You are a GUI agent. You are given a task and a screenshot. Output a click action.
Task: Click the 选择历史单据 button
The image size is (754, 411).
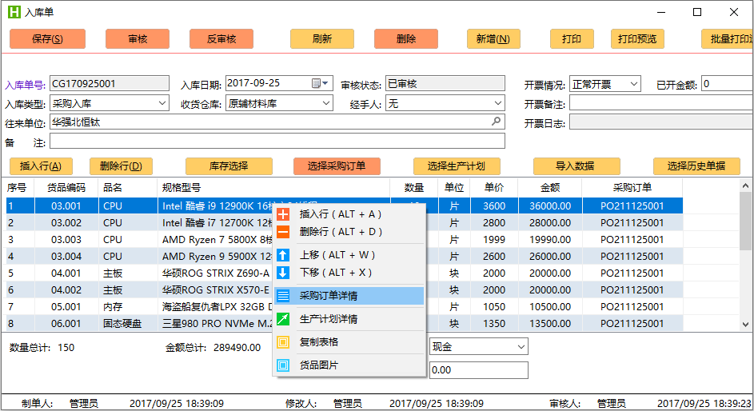coord(696,166)
